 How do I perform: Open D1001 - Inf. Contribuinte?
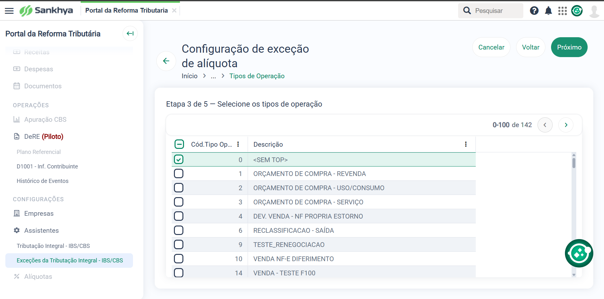47,167
